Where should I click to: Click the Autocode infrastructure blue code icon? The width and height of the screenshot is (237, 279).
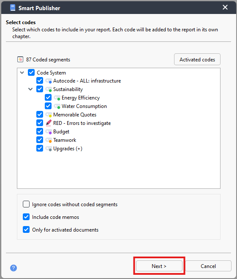49,81
